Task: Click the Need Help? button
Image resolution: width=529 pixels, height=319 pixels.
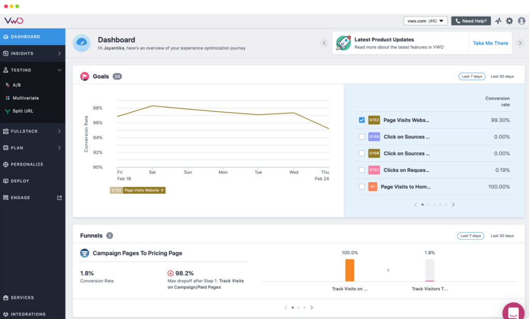Action: (471, 21)
